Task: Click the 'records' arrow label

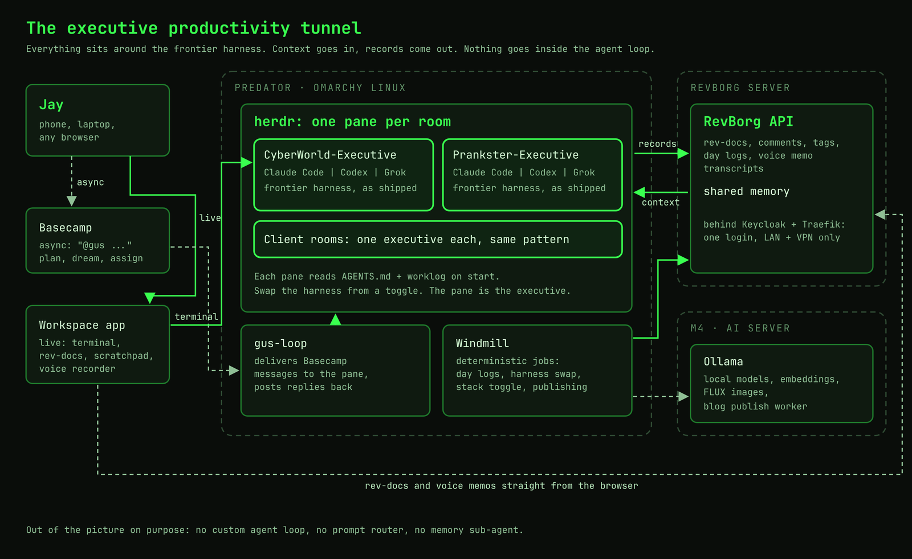Action: [657, 144]
